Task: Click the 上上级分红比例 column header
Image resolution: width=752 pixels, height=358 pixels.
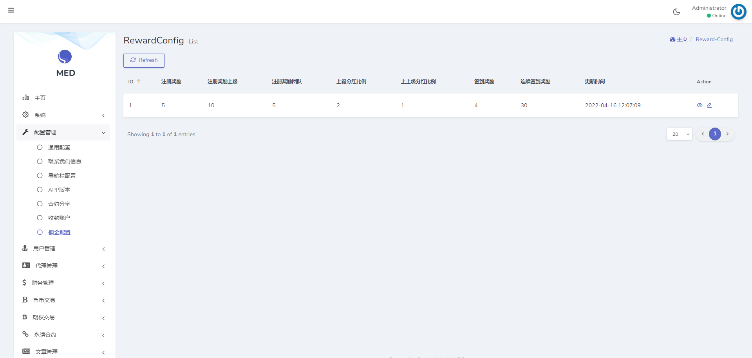Action: [x=418, y=81]
